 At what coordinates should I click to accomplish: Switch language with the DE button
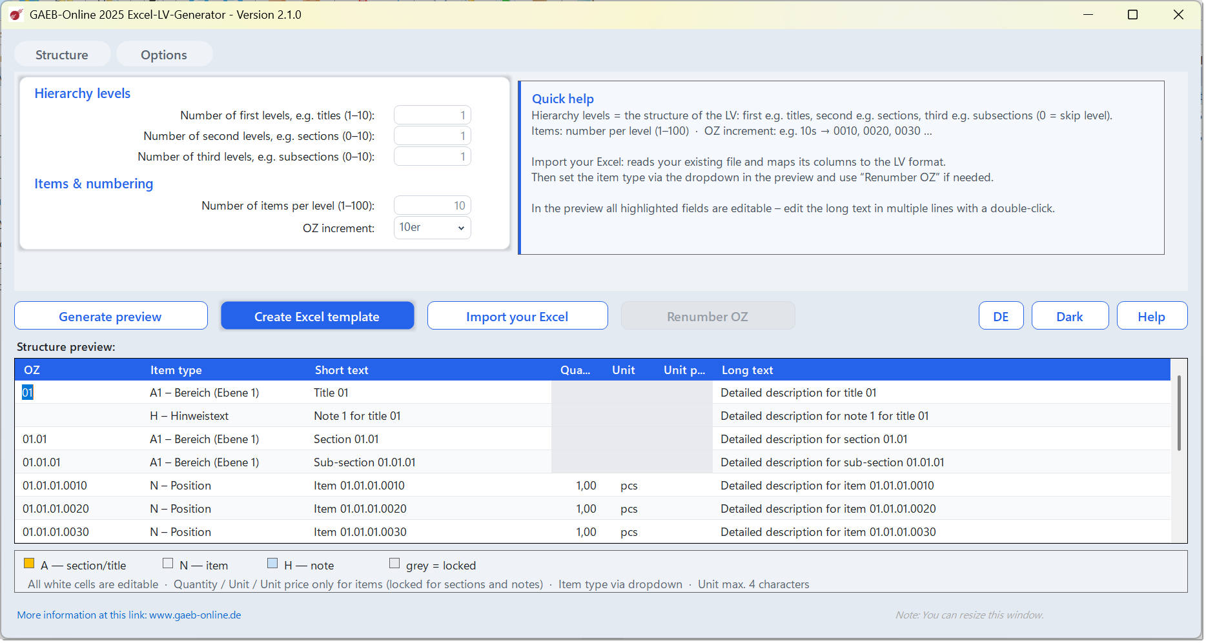click(1001, 316)
